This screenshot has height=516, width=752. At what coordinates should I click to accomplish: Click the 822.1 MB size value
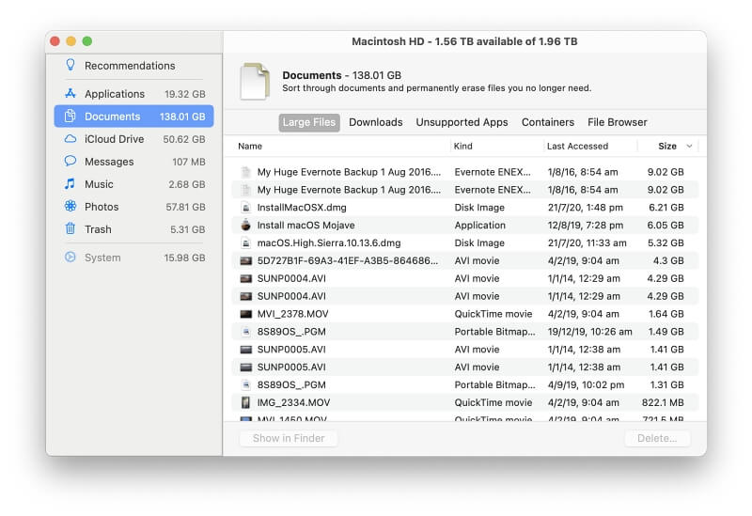click(x=663, y=402)
